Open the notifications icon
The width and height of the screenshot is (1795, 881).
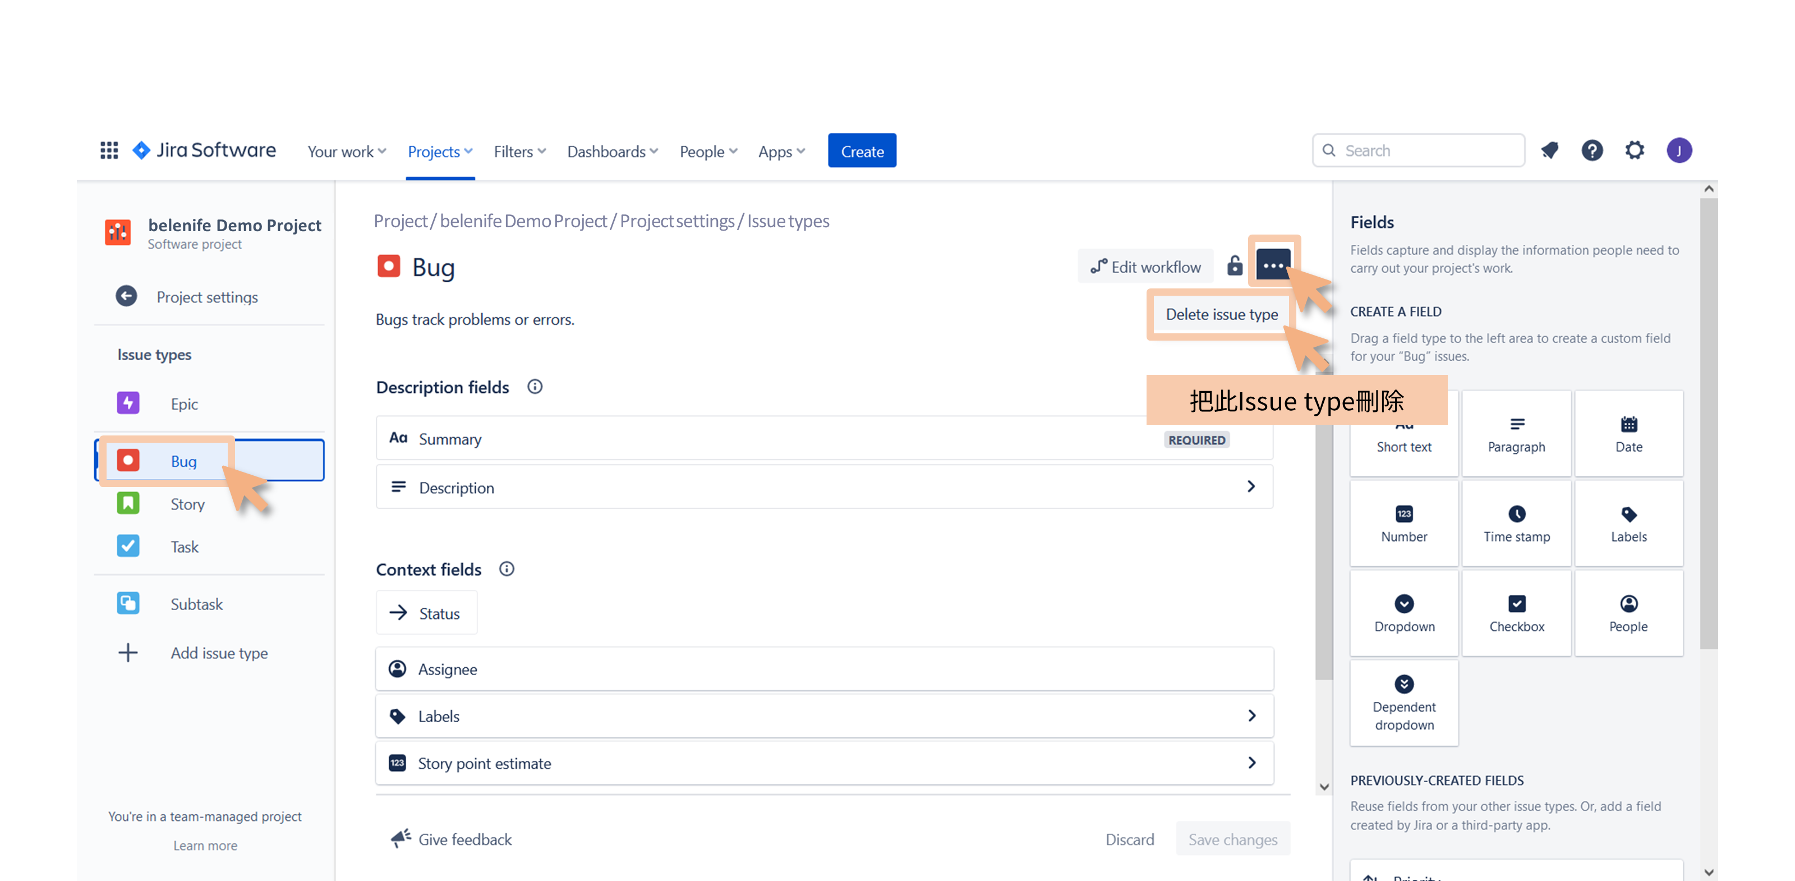click(x=1549, y=150)
